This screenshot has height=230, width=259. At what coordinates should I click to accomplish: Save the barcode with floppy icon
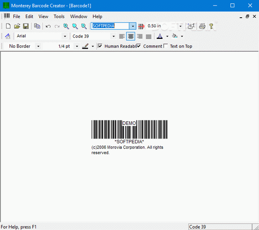coord(26,26)
